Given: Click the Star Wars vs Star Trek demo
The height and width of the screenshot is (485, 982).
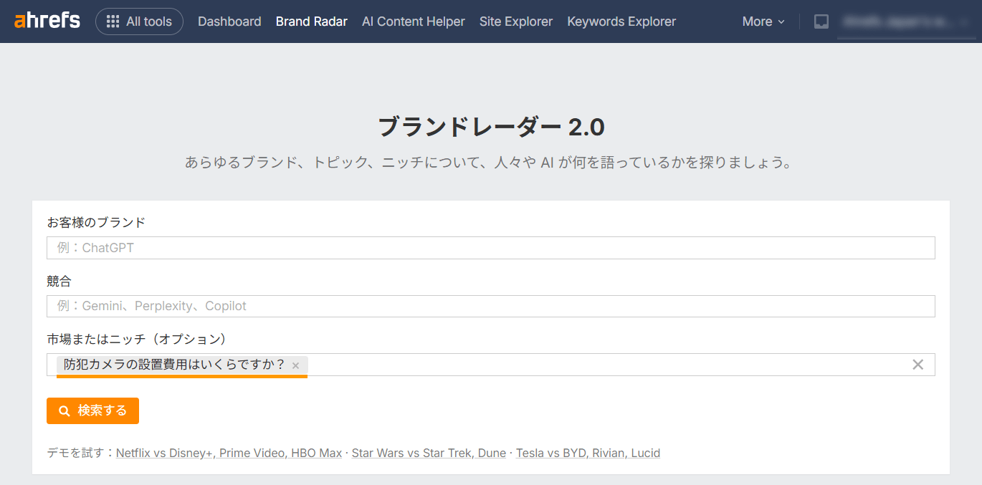Looking at the screenshot, I should pyautogui.click(x=427, y=453).
